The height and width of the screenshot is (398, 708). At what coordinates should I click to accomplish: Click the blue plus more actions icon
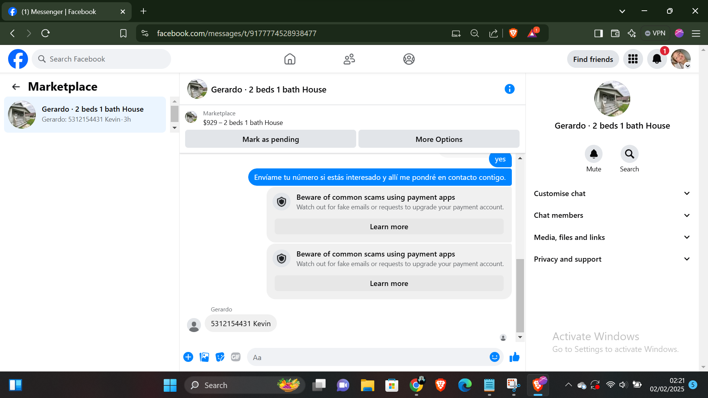(188, 357)
